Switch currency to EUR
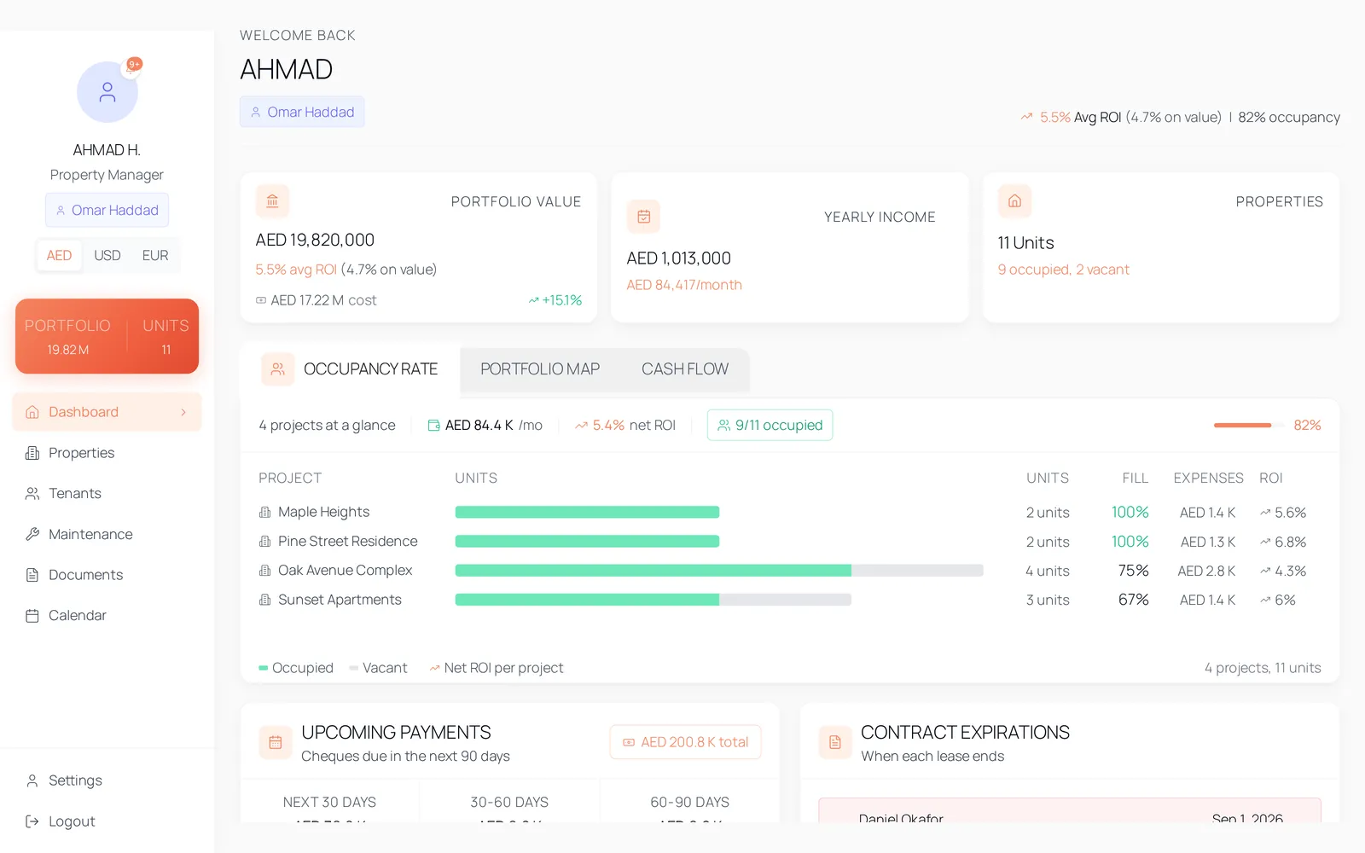This screenshot has height=853, width=1365. [x=155, y=256]
